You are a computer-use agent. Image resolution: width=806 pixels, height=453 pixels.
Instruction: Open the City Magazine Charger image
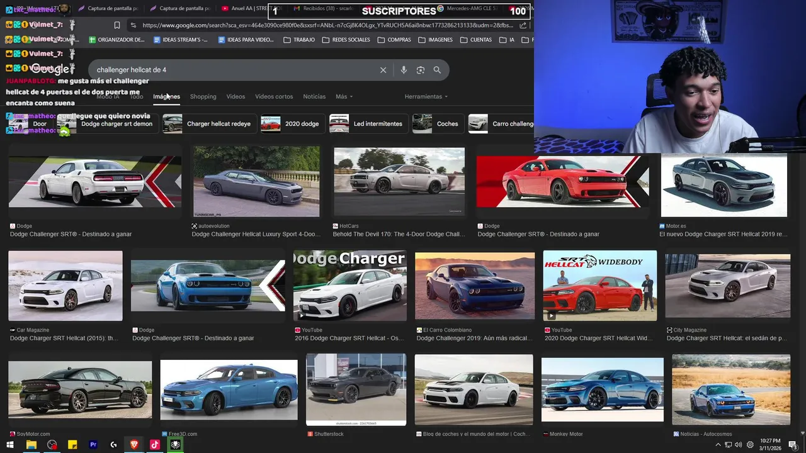tap(728, 286)
